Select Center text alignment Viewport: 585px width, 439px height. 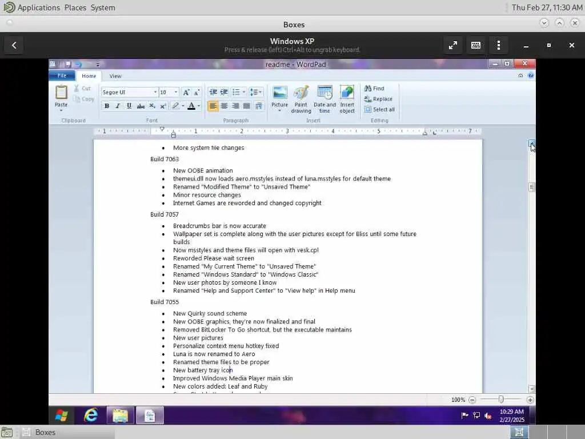[x=224, y=106]
